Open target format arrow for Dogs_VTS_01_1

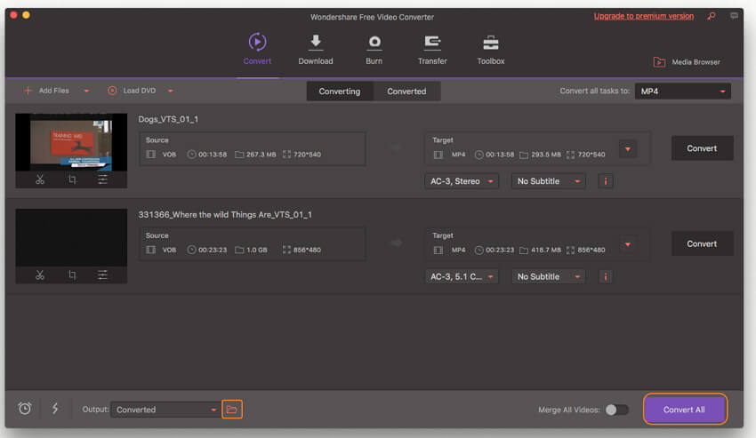click(x=628, y=148)
